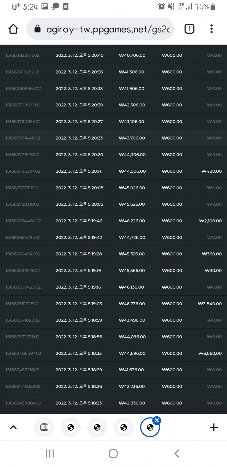Switch to the slot machine tab
The height and width of the screenshot is (467, 227).
tap(44, 427)
